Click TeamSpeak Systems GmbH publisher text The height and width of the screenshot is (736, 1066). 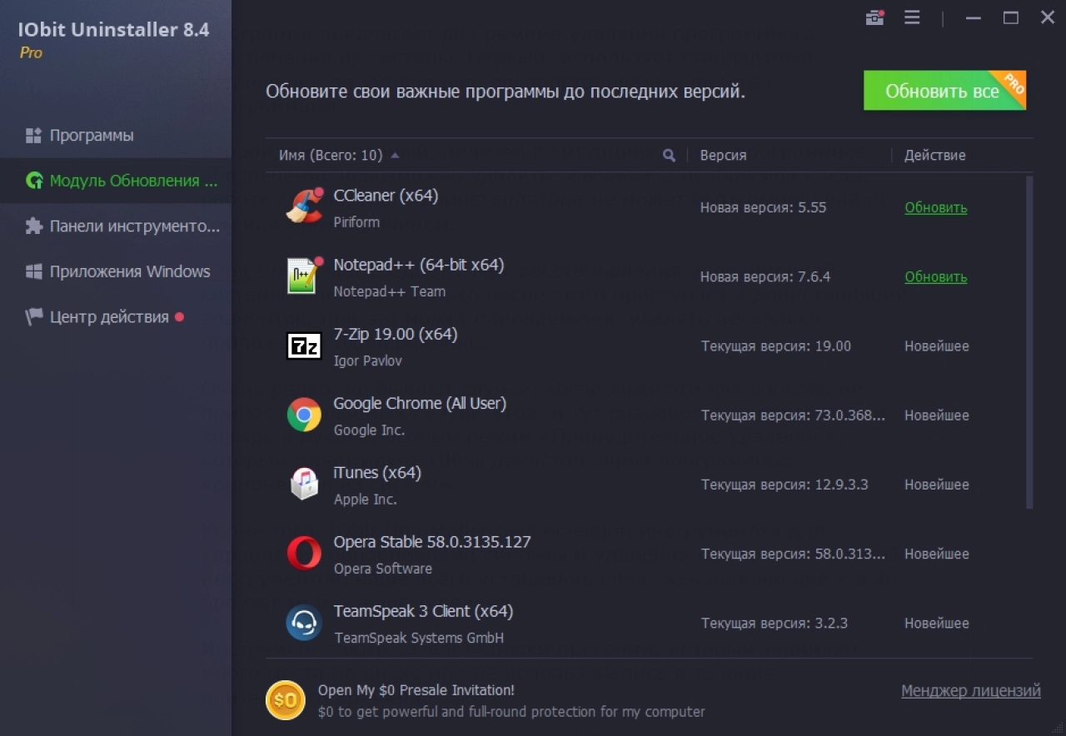[x=419, y=638]
